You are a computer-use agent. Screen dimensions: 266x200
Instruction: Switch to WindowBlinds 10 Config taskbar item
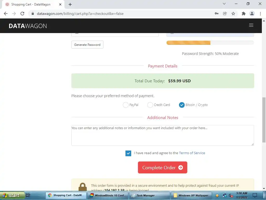[108, 195]
